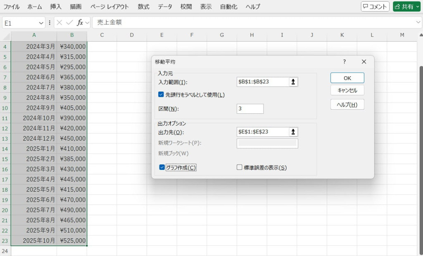
Task: Click the vertical scrollbar thumb
Action: click(421, 157)
